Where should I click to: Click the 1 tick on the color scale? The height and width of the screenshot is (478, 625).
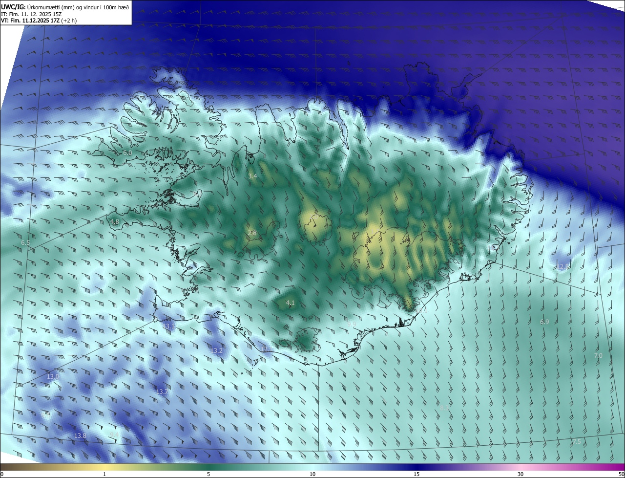pyautogui.click(x=104, y=474)
